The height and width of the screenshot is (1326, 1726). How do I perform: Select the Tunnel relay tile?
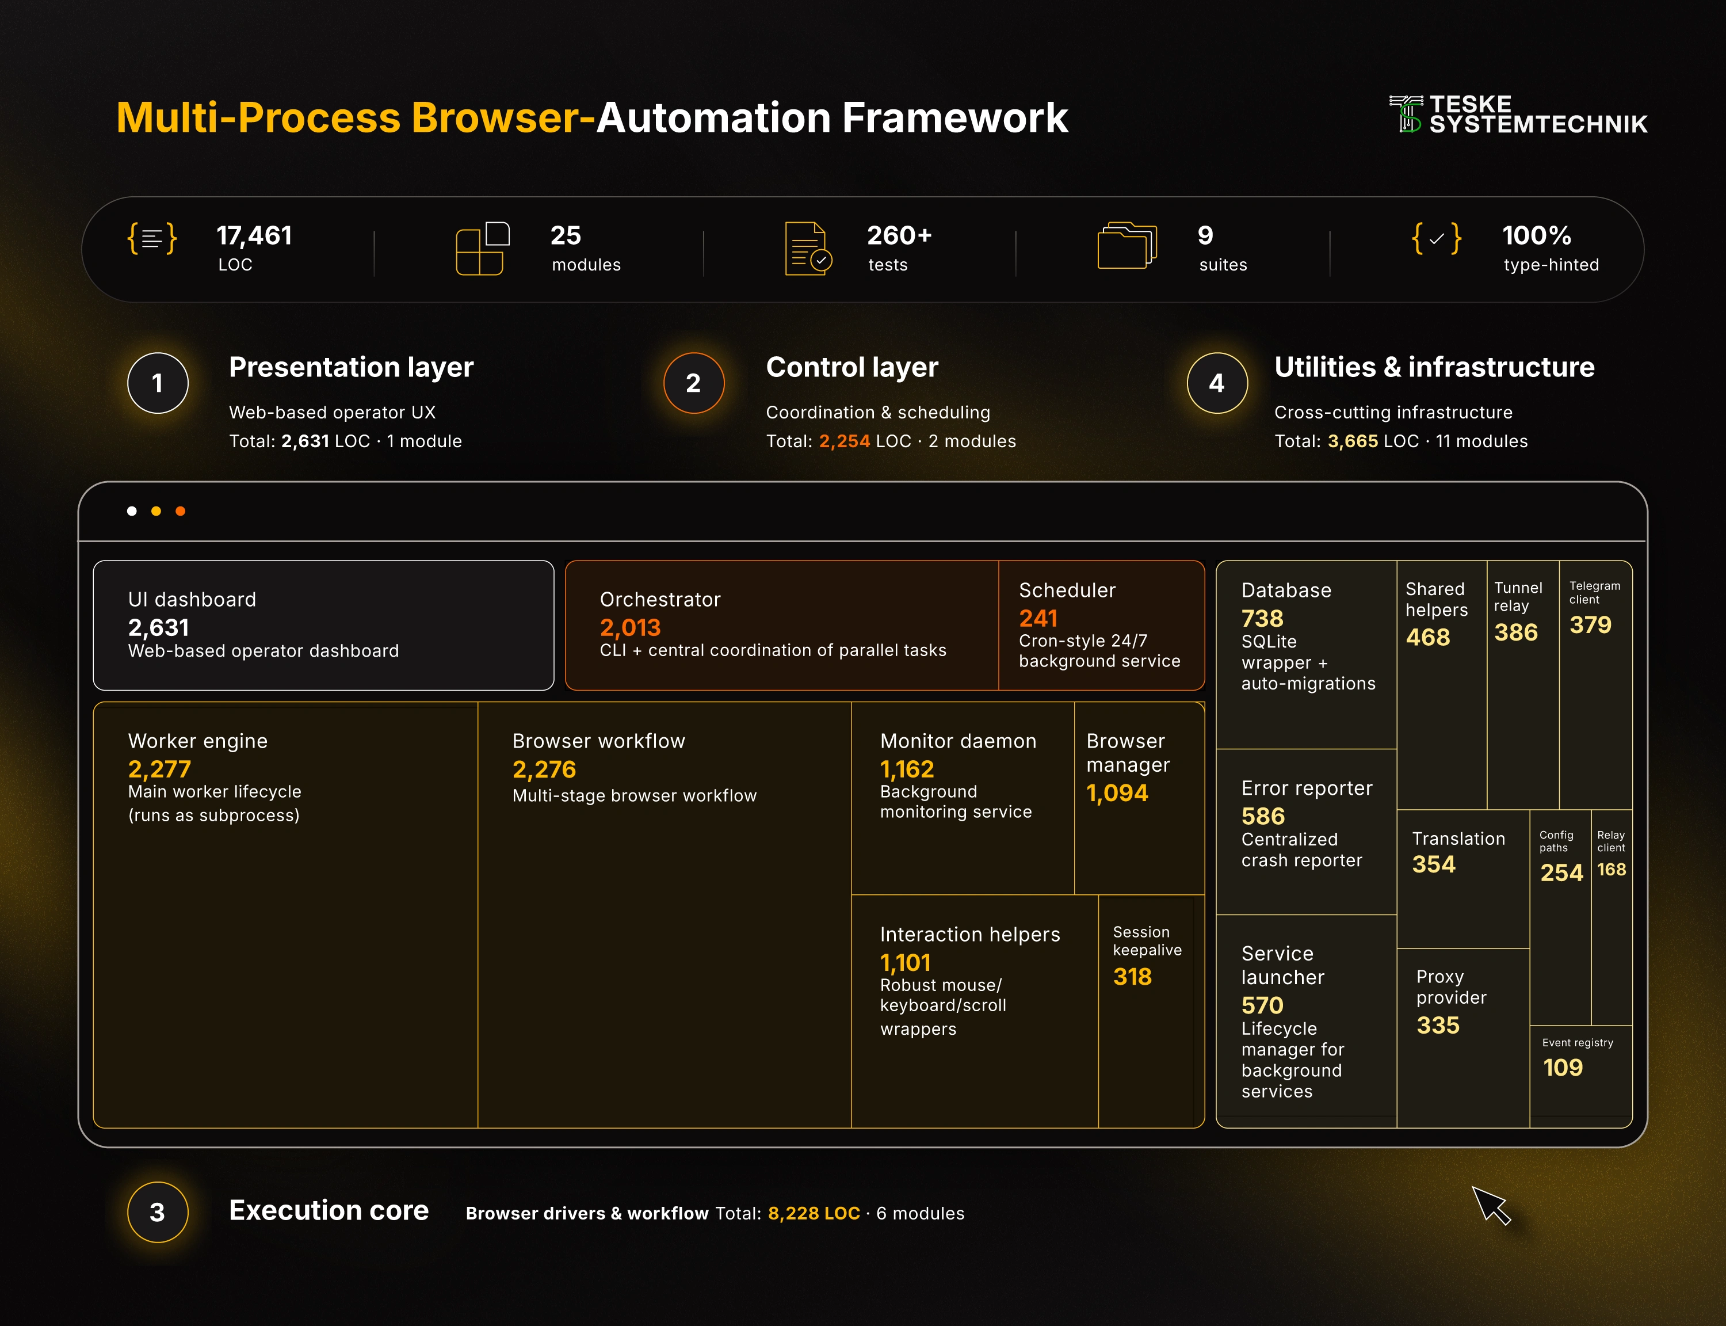tap(1522, 685)
